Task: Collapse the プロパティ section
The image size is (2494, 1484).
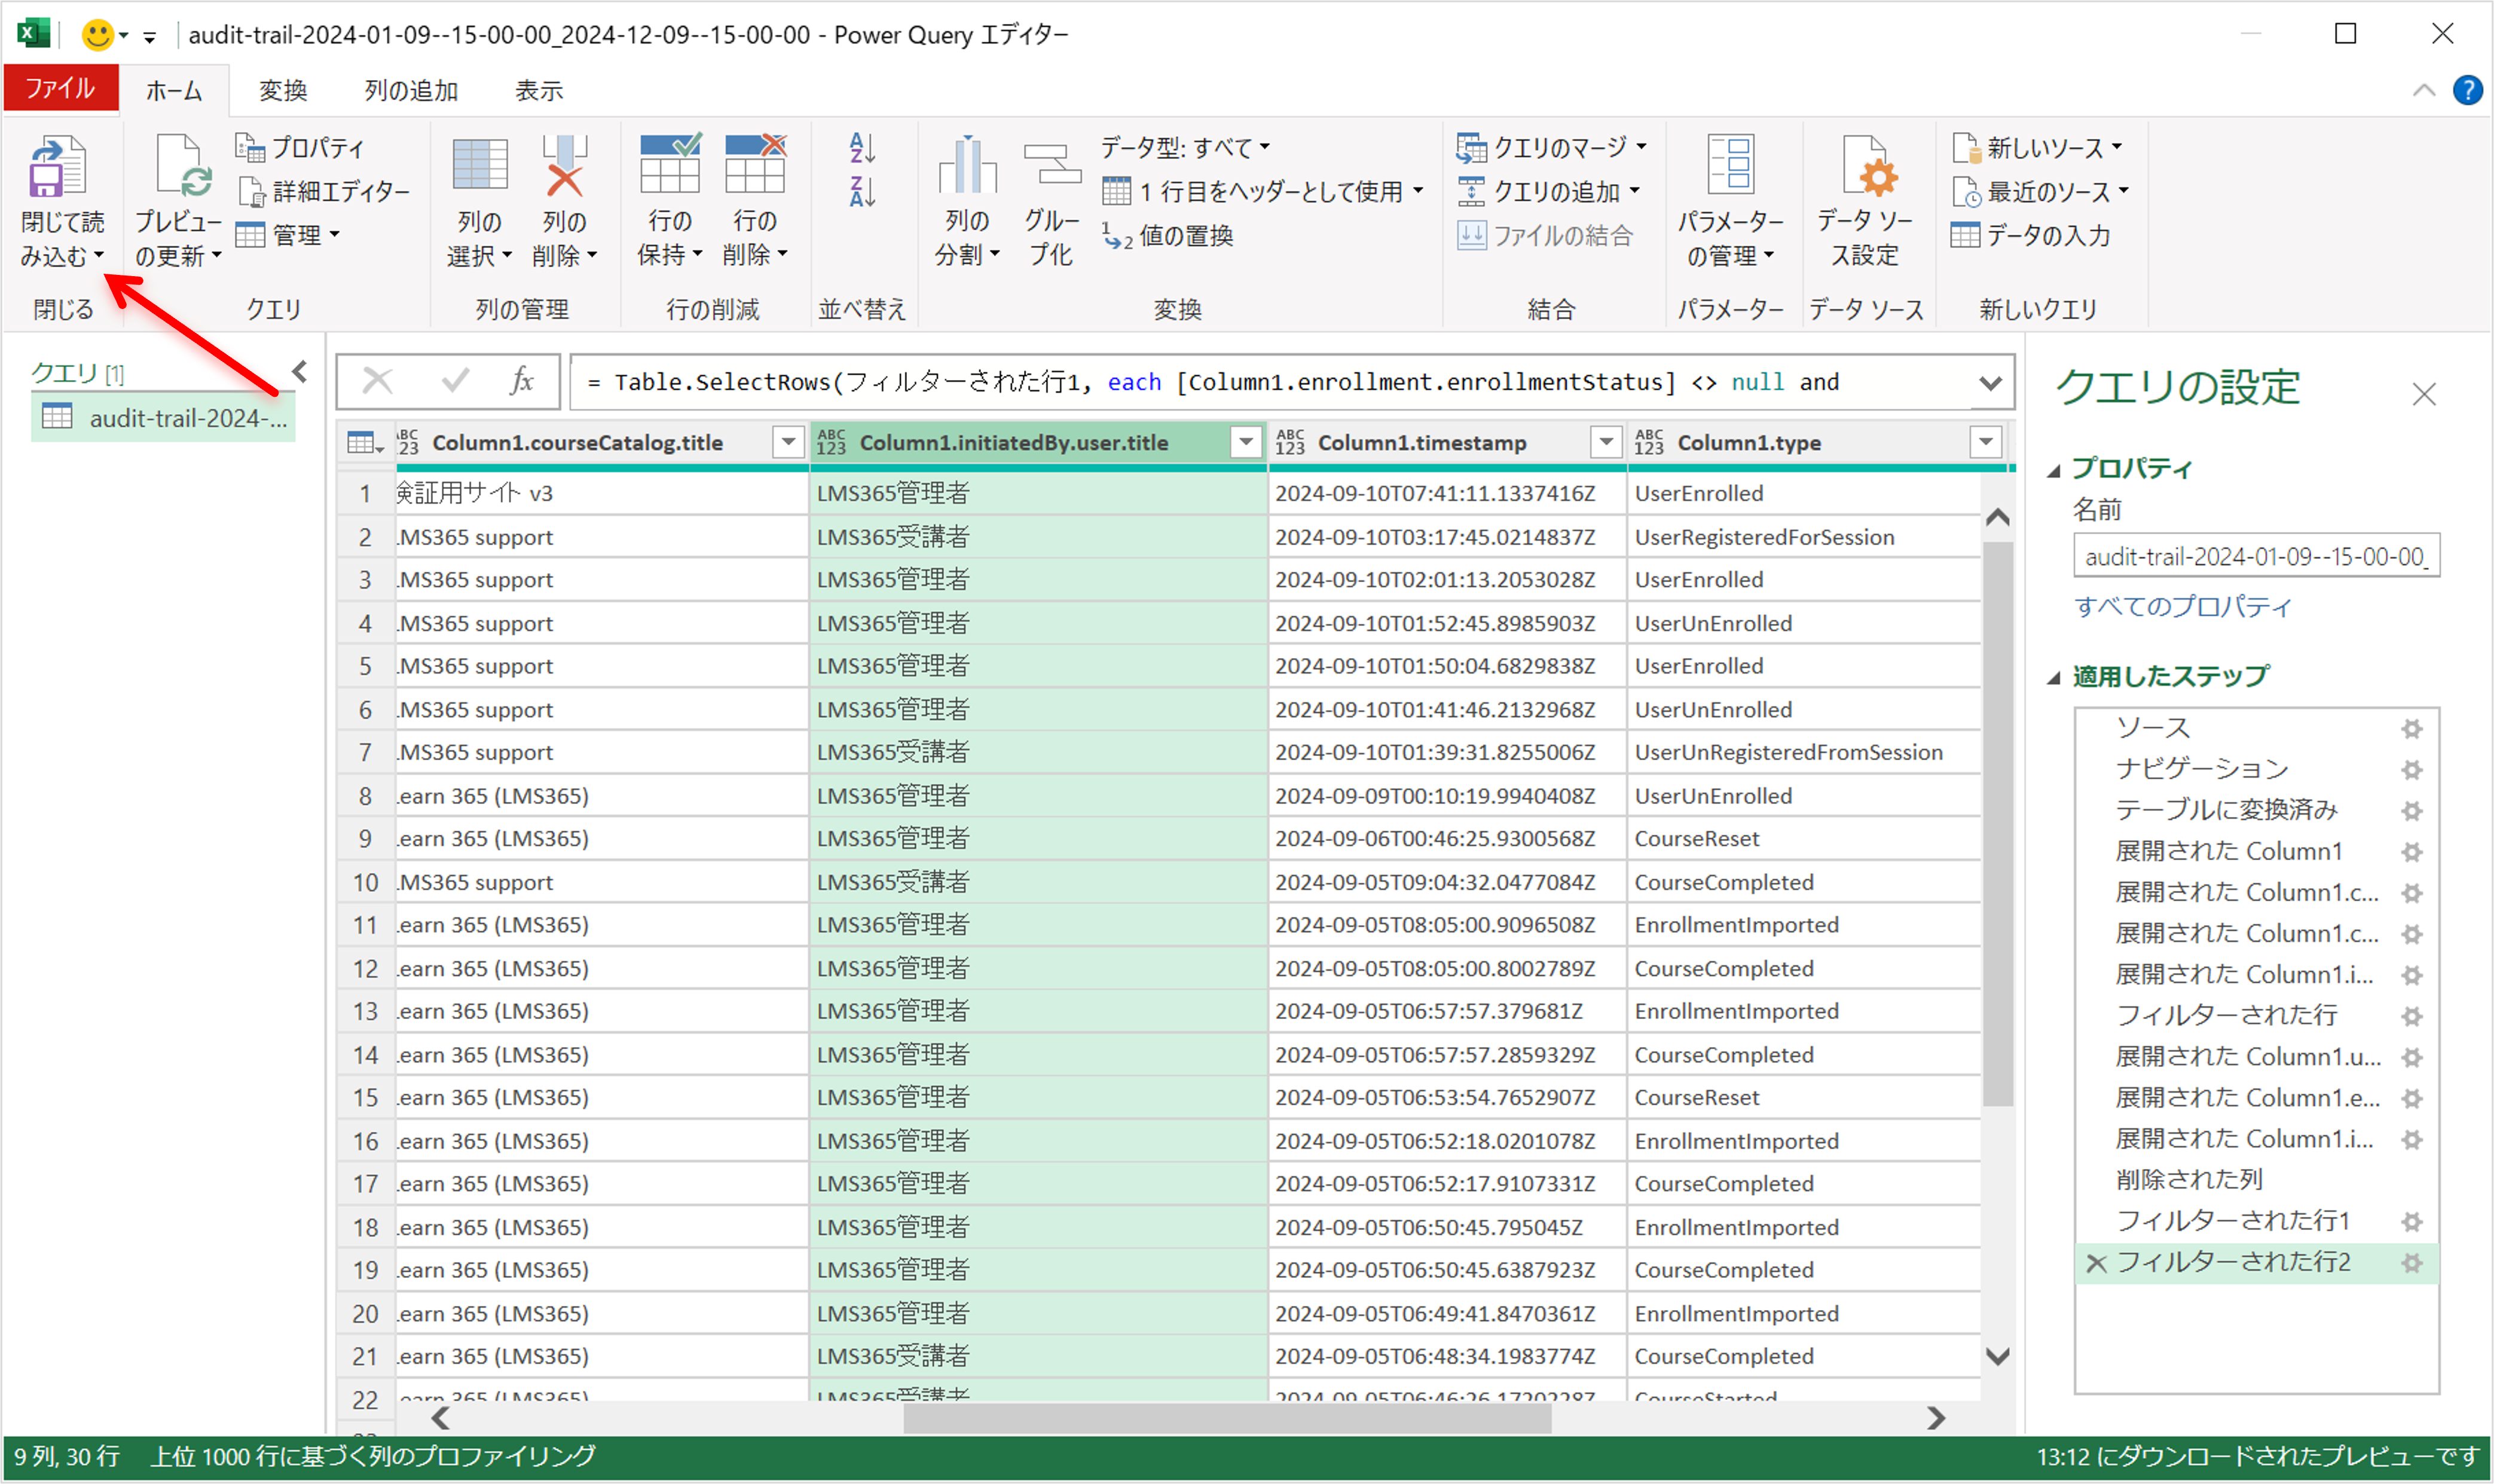Action: click(2055, 470)
